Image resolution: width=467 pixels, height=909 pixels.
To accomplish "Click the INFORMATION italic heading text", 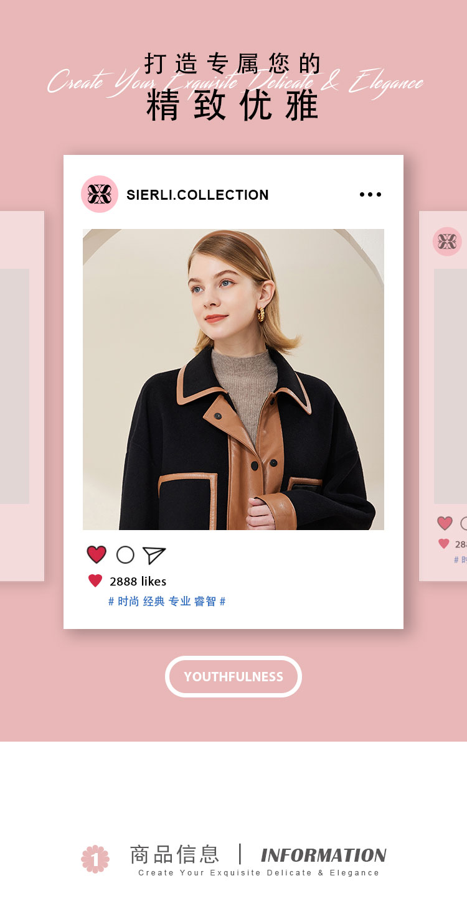I will [x=324, y=855].
